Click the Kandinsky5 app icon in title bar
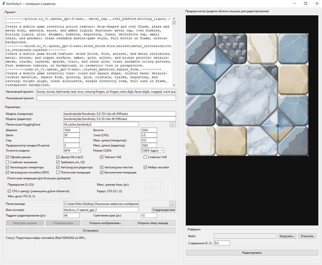The image size is (322, 265). coord(4,3)
